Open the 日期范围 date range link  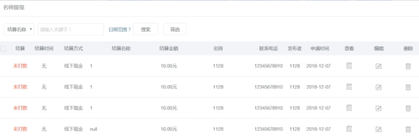click(x=119, y=30)
